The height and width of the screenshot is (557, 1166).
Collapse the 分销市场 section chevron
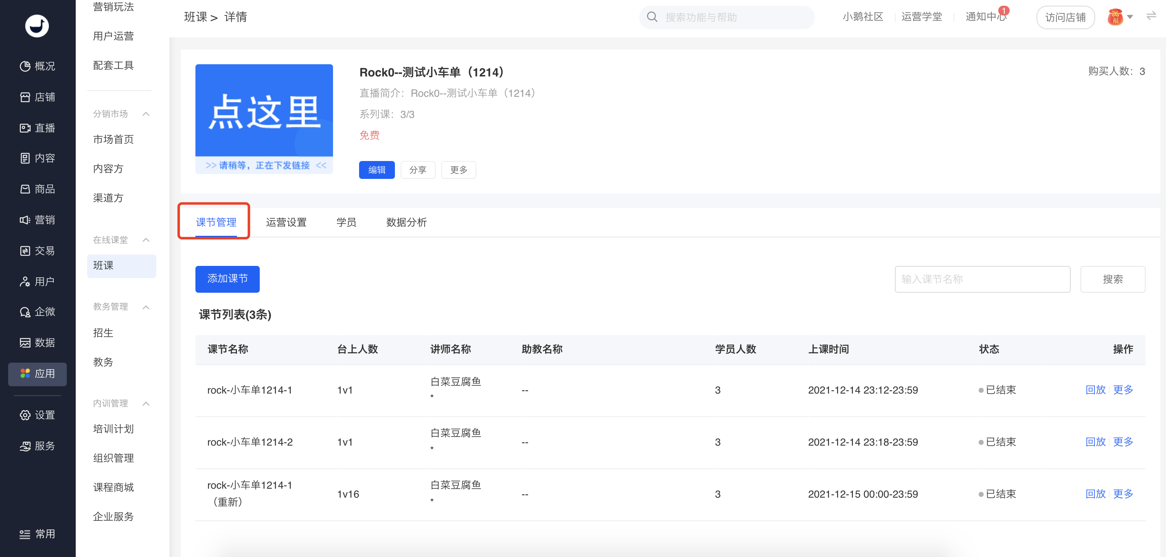coord(146,114)
